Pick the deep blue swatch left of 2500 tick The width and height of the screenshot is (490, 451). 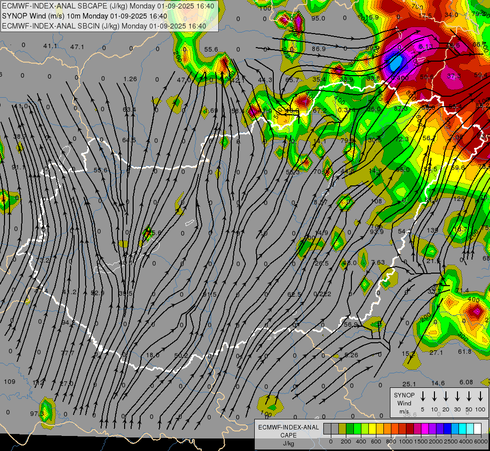tap(447, 429)
